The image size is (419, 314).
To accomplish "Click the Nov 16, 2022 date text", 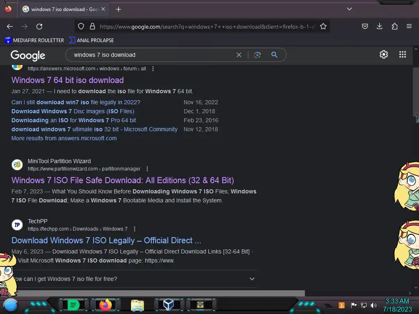I will click(200, 102).
